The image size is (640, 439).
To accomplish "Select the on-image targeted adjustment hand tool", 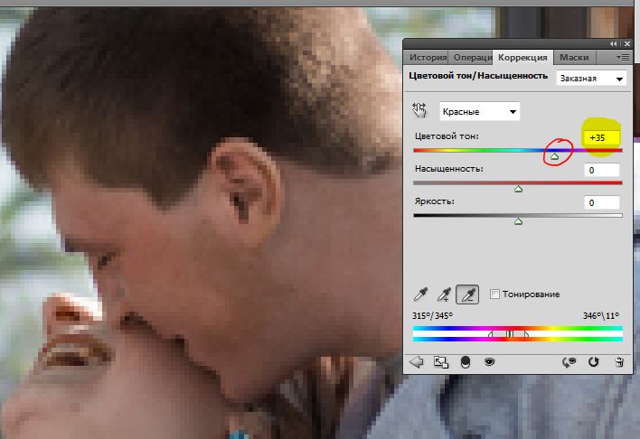I will (419, 110).
